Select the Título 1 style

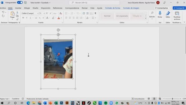pos(137,16)
